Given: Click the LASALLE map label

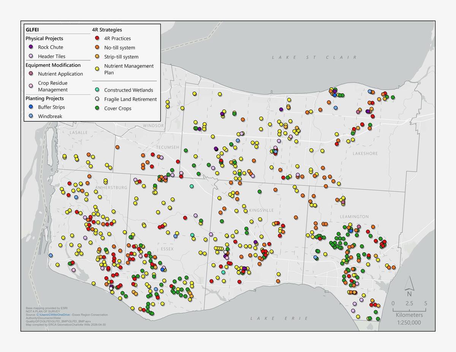Looking at the screenshot, I should click(79, 132).
